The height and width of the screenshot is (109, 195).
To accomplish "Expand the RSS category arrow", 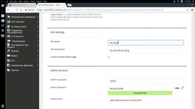I will click(37, 61).
